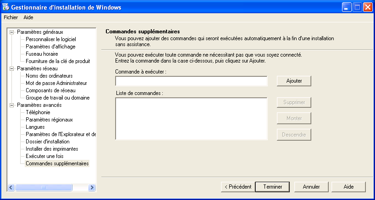Click the Commande à exécuter input field

tap(191, 81)
